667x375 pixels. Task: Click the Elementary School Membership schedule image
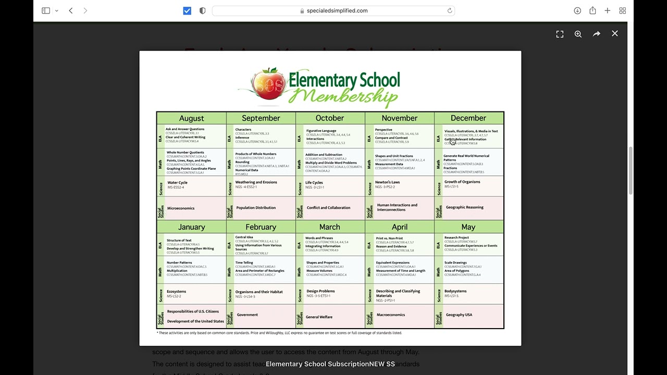pyautogui.click(x=330, y=198)
